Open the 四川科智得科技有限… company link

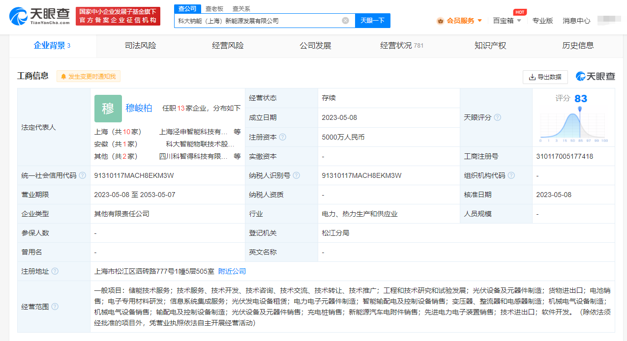pos(193,156)
